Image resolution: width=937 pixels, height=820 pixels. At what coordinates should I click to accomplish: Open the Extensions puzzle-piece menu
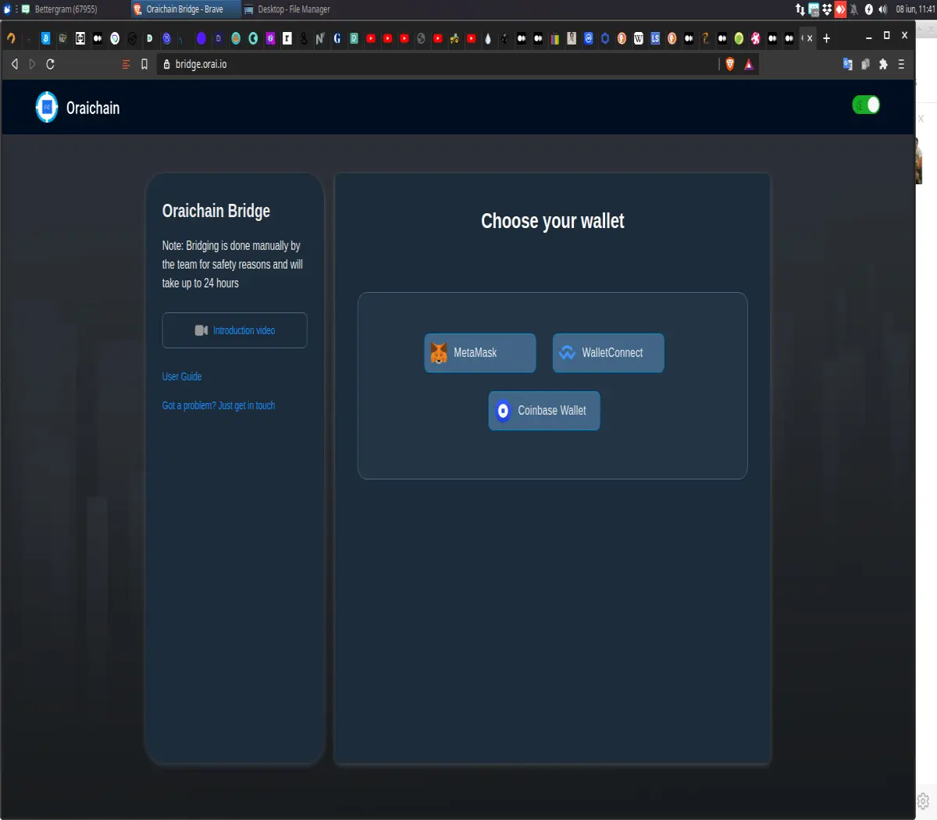click(x=883, y=64)
